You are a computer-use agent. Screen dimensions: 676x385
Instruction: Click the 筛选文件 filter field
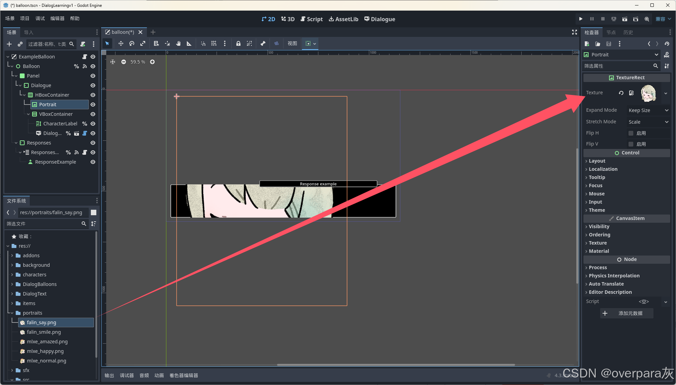tap(46, 224)
